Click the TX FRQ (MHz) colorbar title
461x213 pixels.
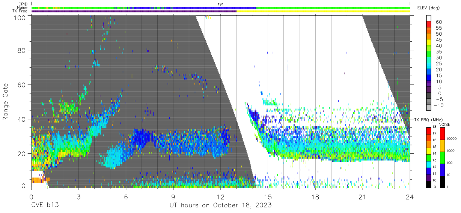click(x=428, y=120)
